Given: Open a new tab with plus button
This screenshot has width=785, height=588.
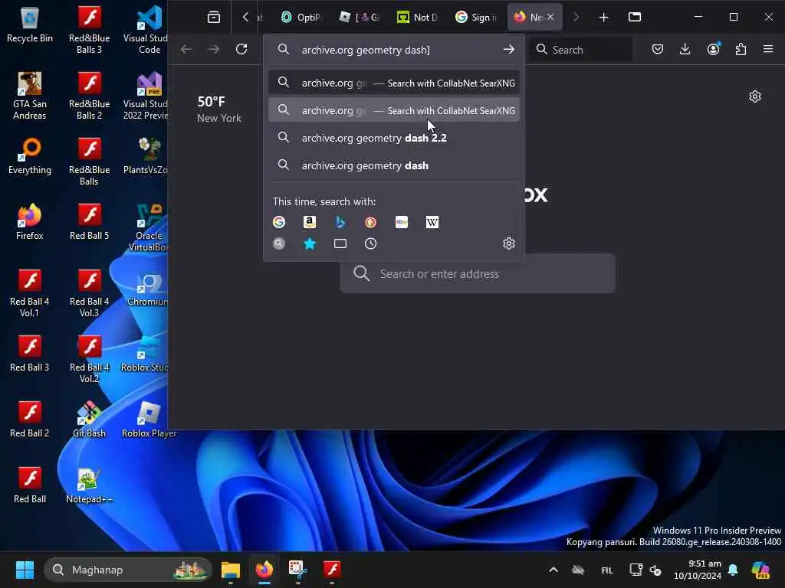Looking at the screenshot, I should point(603,18).
